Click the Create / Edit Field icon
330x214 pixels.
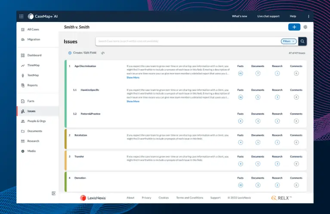pyautogui.click(x=70, y=53)
